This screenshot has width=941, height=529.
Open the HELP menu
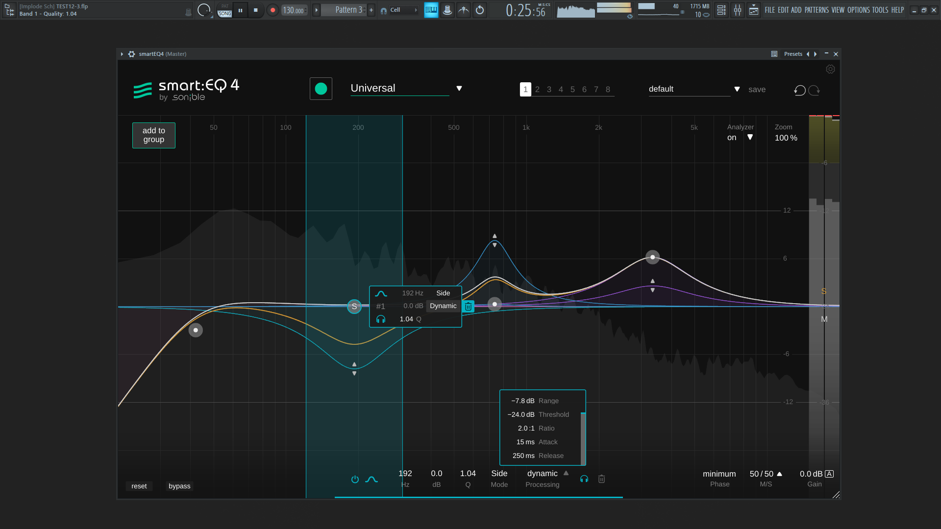(897, 10)
